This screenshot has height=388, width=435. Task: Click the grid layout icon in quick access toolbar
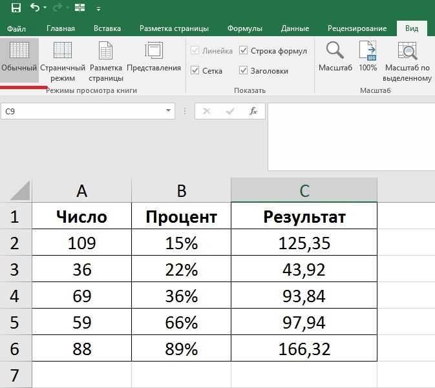coord(80,8)
